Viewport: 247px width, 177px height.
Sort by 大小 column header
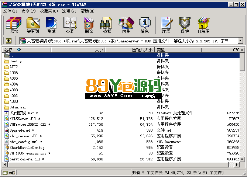[78, 50]
